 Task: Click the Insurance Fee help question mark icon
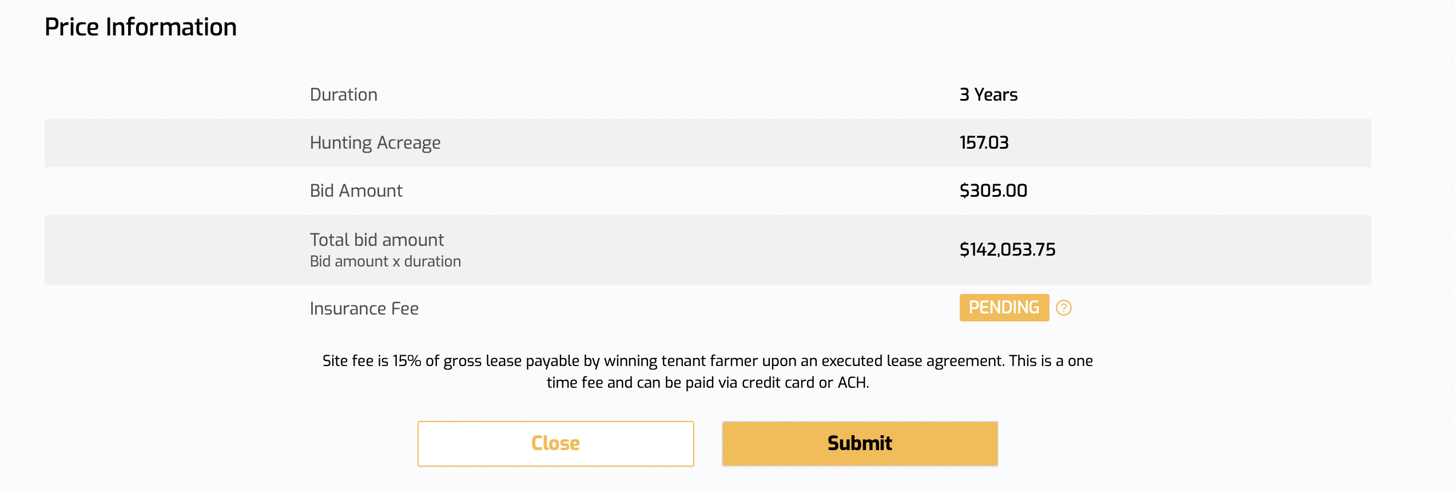(x=1063, y=308)
